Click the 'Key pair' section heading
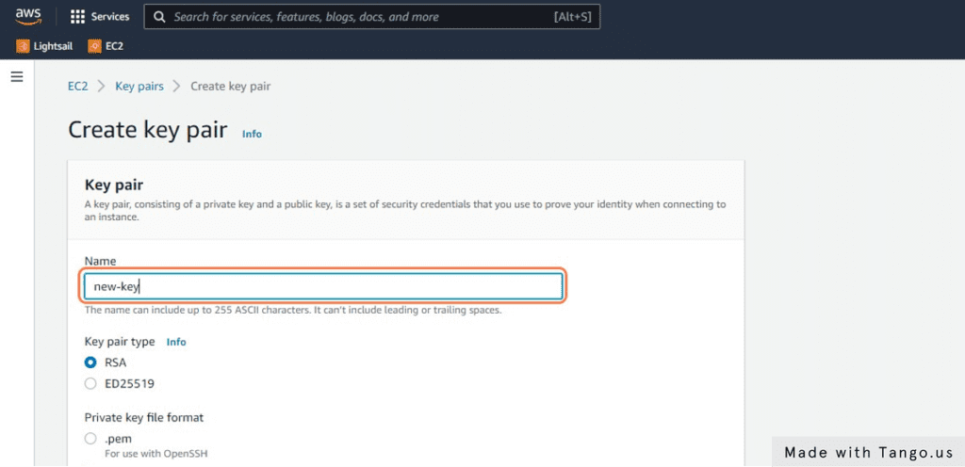Viewport: 965px width, 467px height. pos(114,185)
